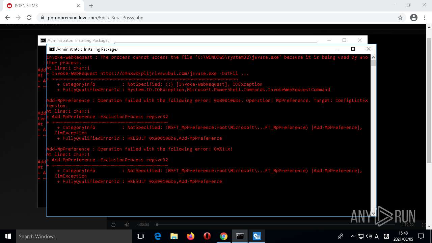Open the volume tray icon
432x243 pixels.
pyautogui.click(x=369, y=236)
